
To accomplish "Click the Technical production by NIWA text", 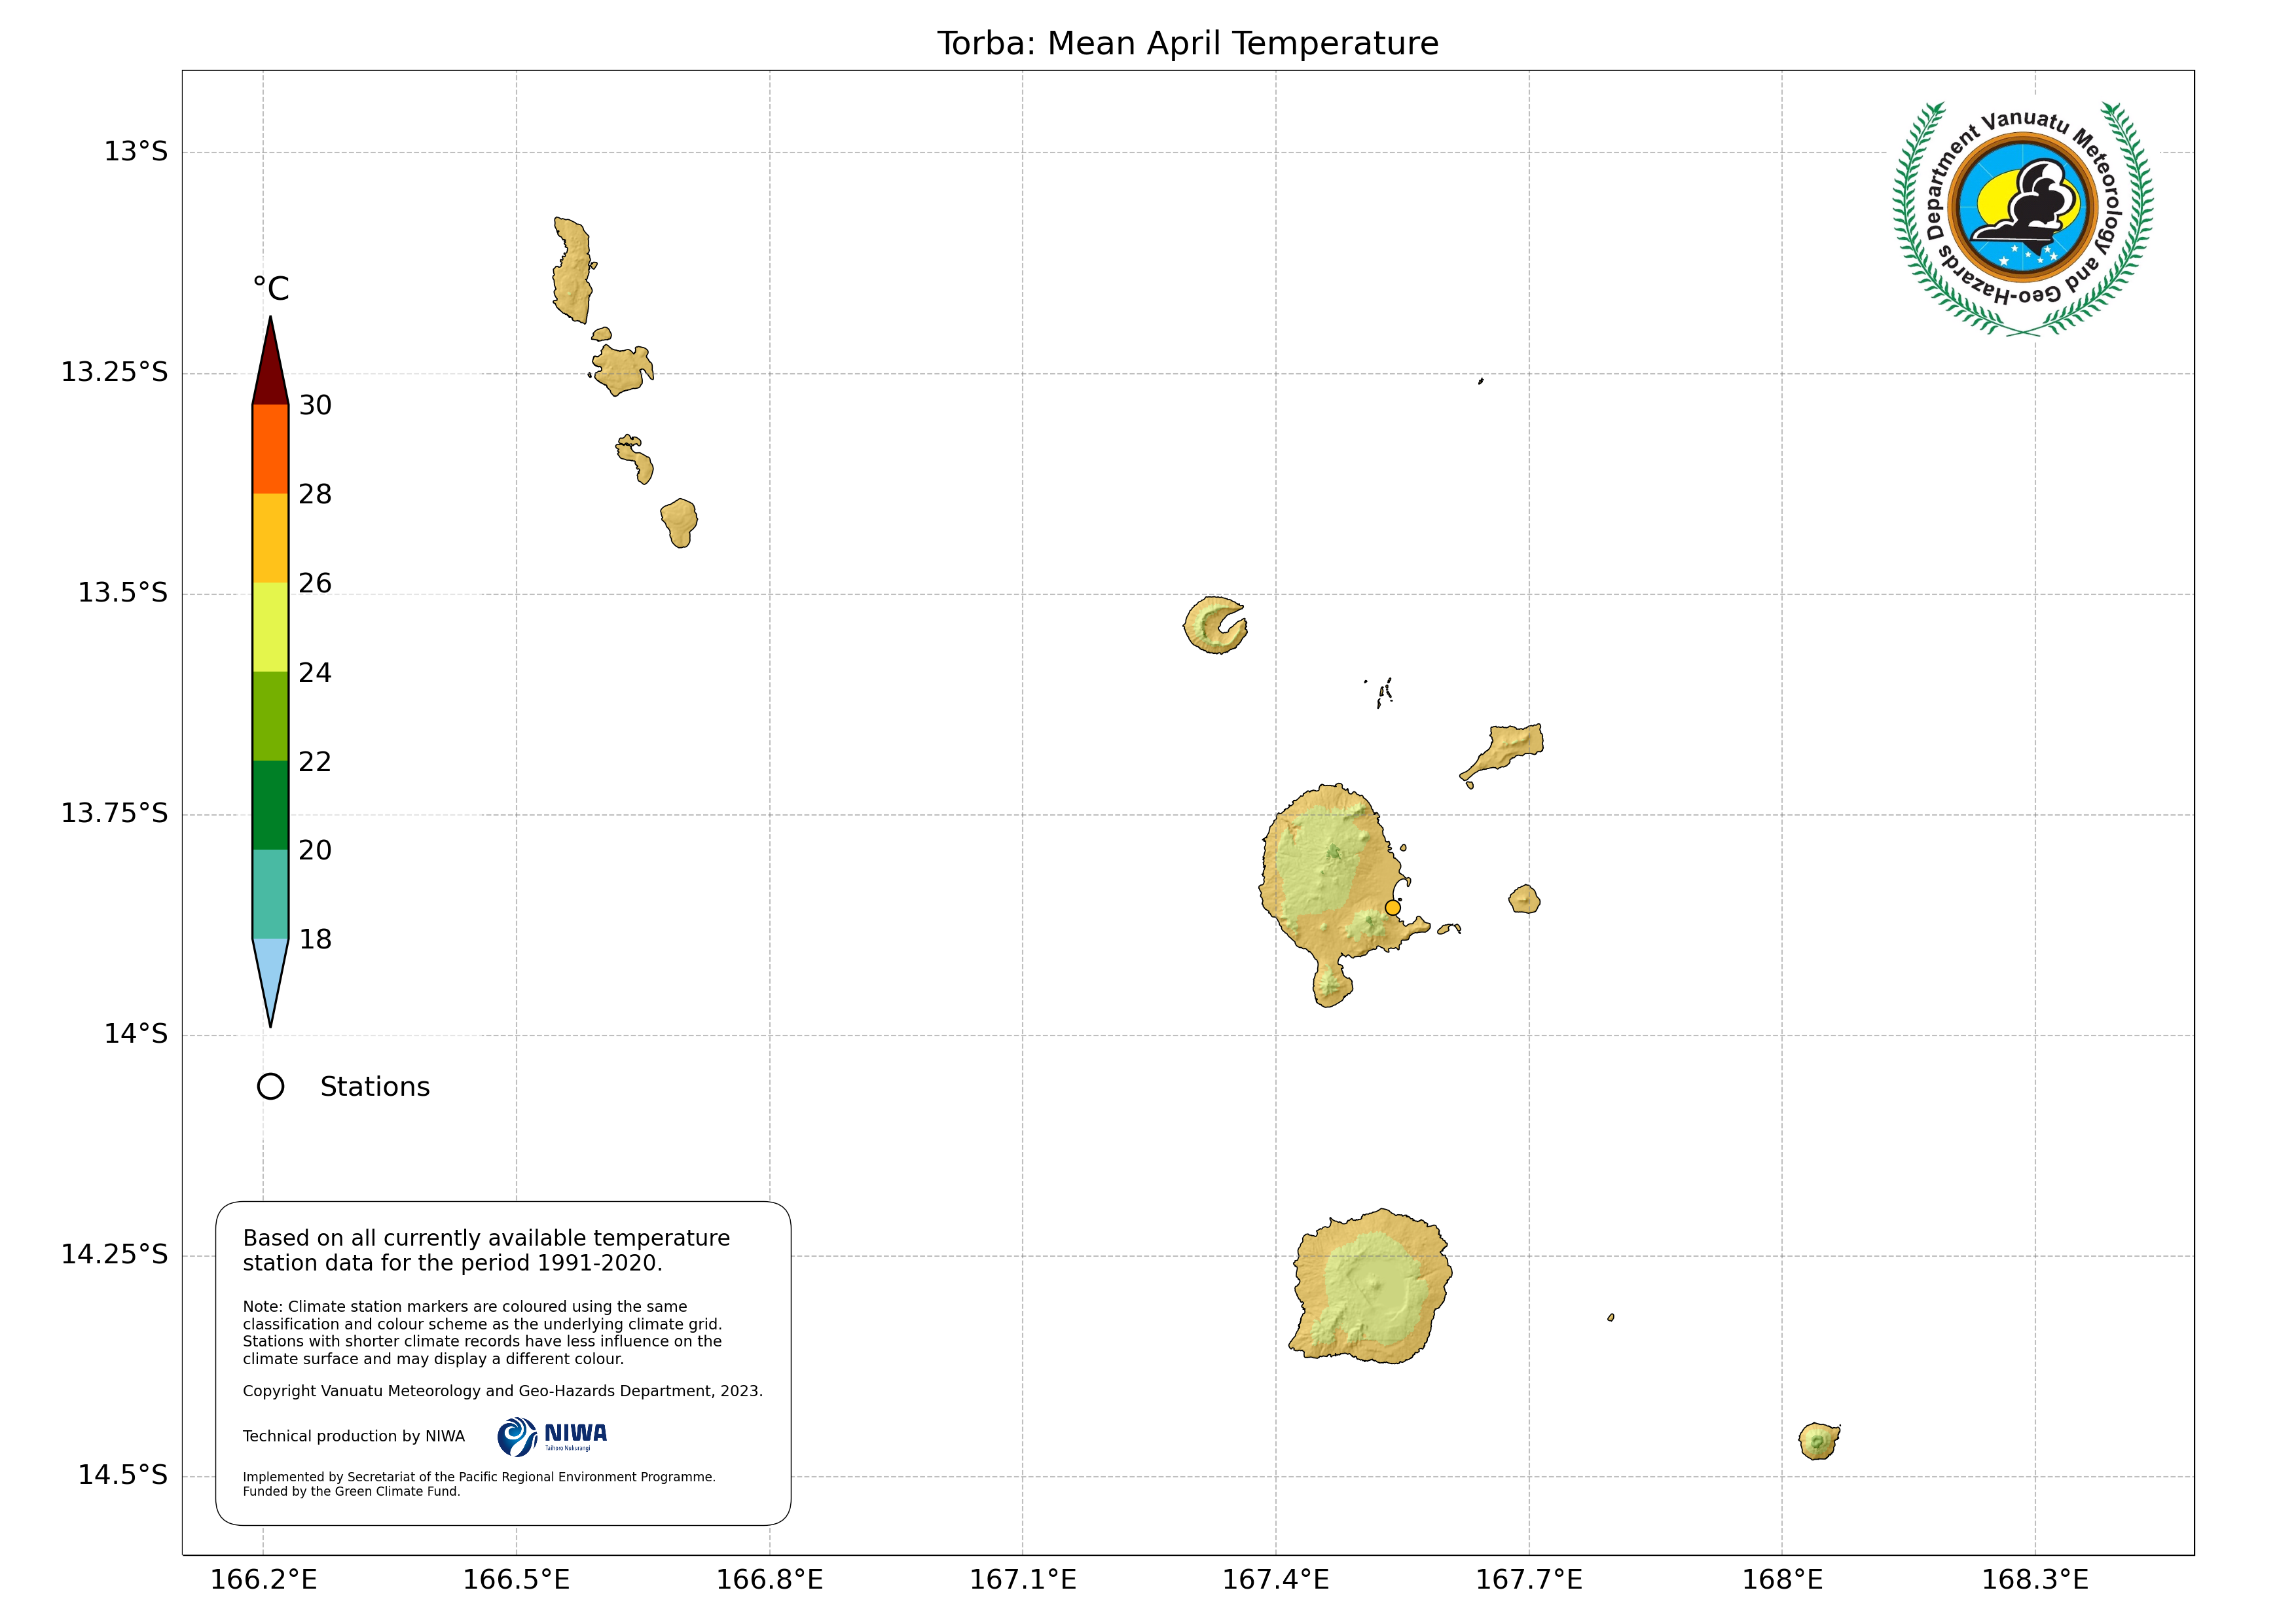I will pos(353,1437).
